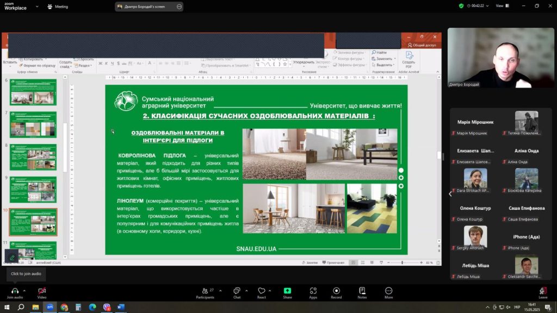Viewport: 557px width, 313px height.
Task: Click Format Painter (Формат по образцу)
Action: click(38, 66)
